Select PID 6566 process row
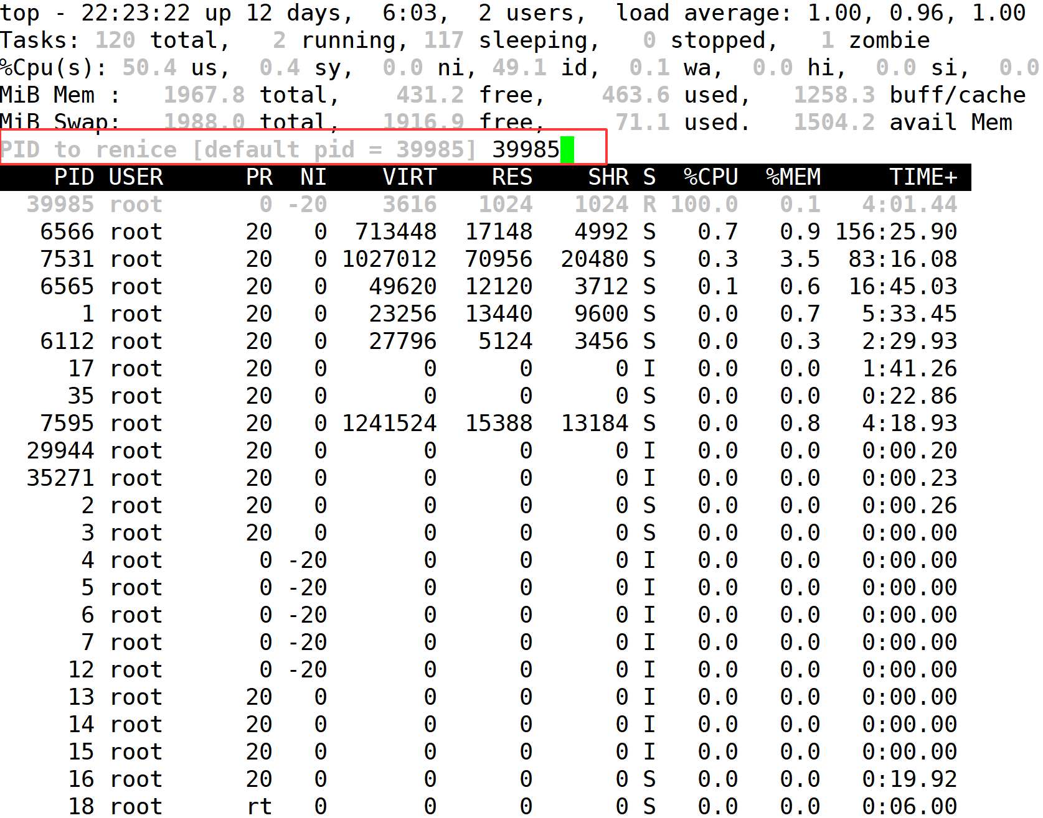This screenshot has width=1043, height=818. (x=486, y=232)
